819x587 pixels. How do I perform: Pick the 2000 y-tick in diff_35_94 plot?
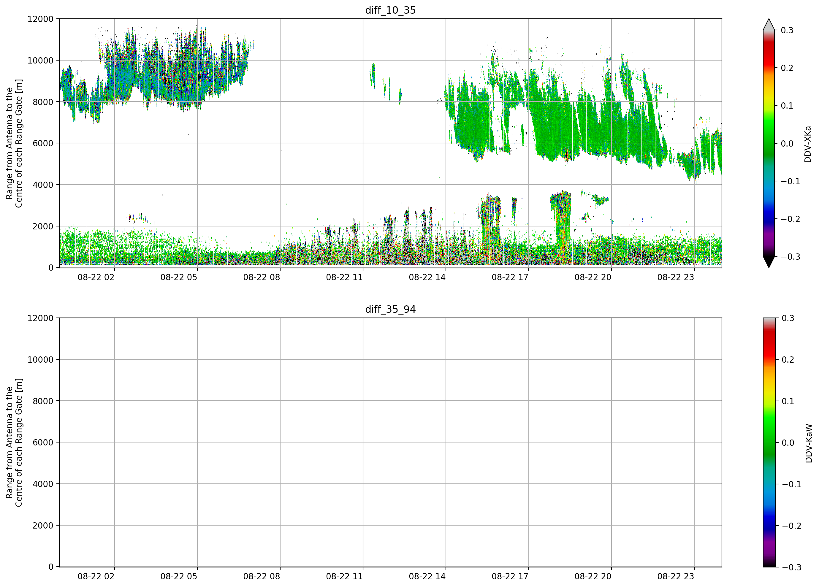[x=43, y=526]
